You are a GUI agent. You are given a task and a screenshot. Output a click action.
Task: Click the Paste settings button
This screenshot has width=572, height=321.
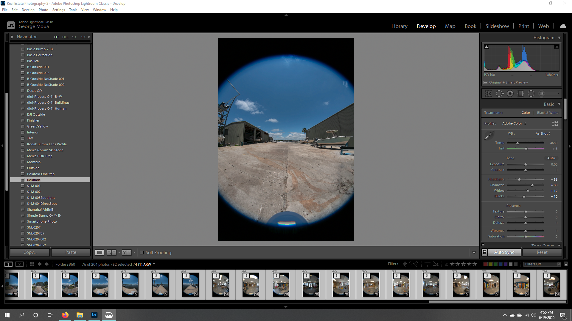tap(71, 252)
